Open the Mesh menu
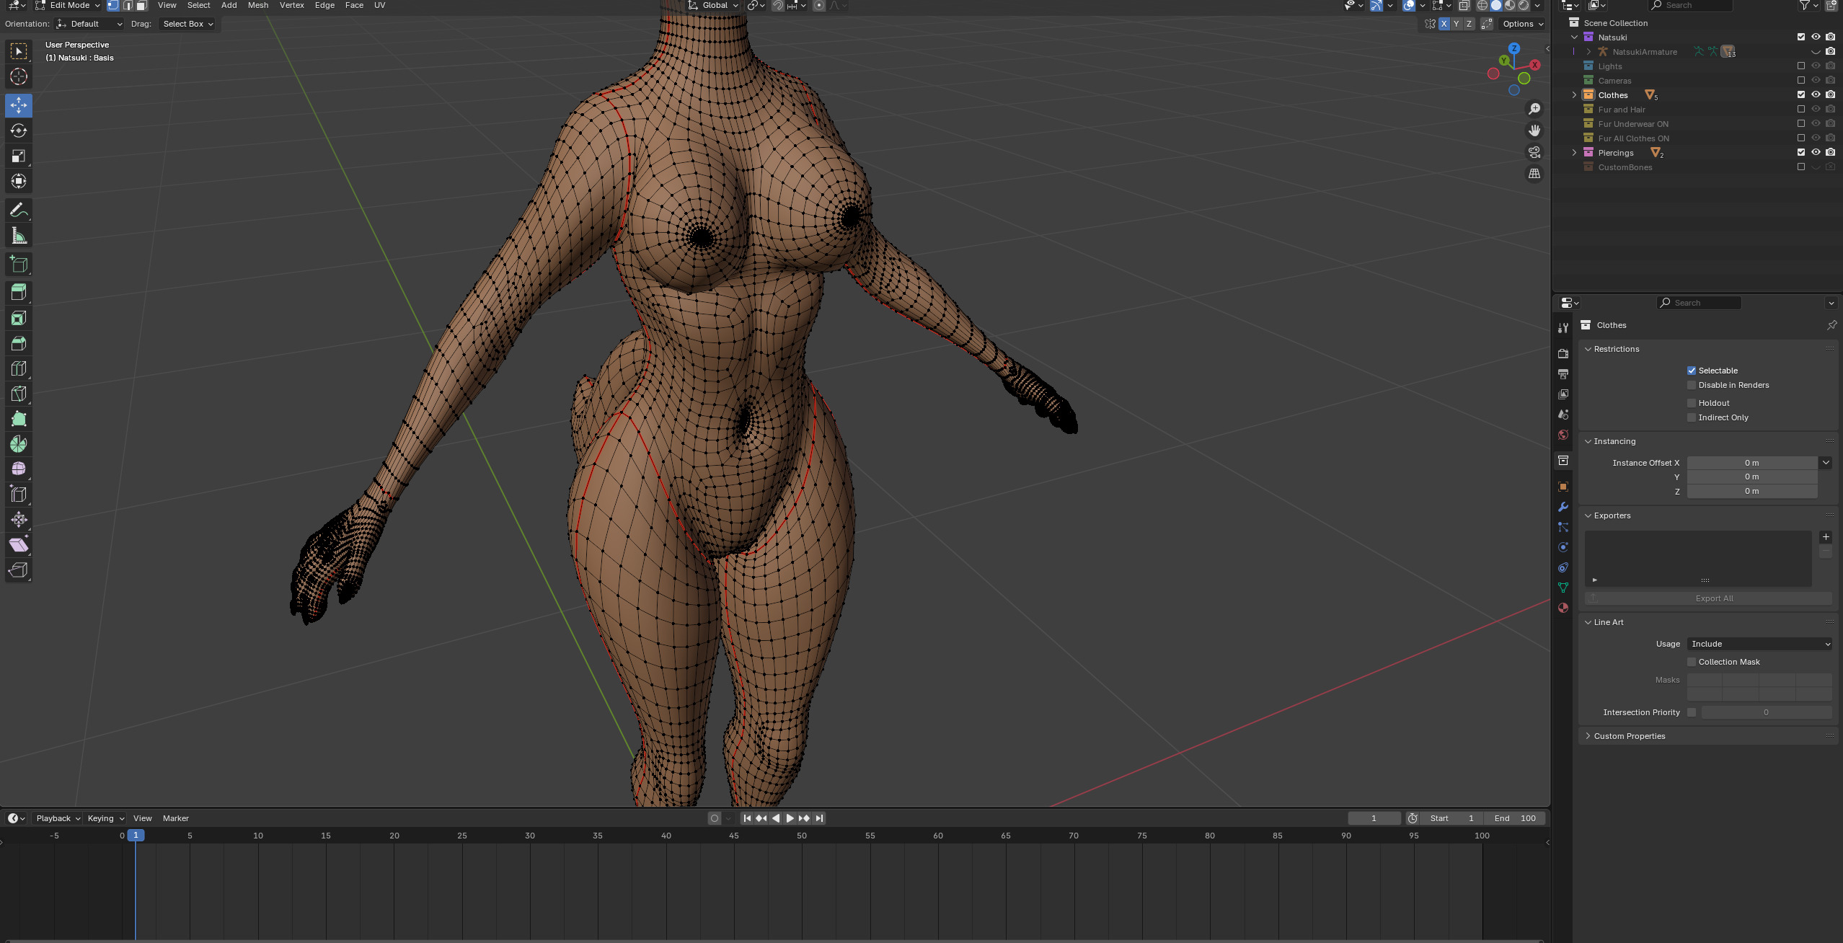This screenshot has height=943, width=1843. (257, 5)
